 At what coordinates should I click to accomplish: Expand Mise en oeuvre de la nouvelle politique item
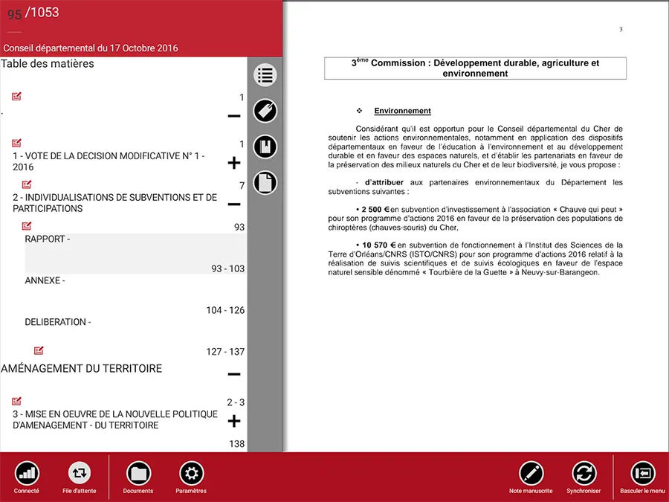point(234,422)
